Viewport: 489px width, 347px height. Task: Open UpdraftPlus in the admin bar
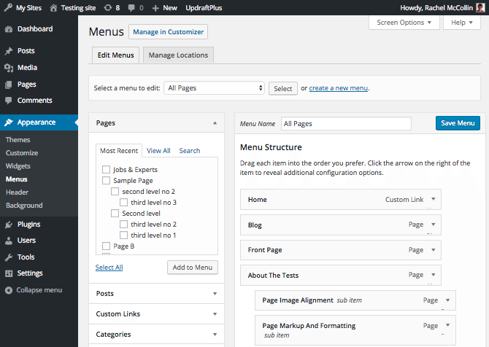(204, 8)
